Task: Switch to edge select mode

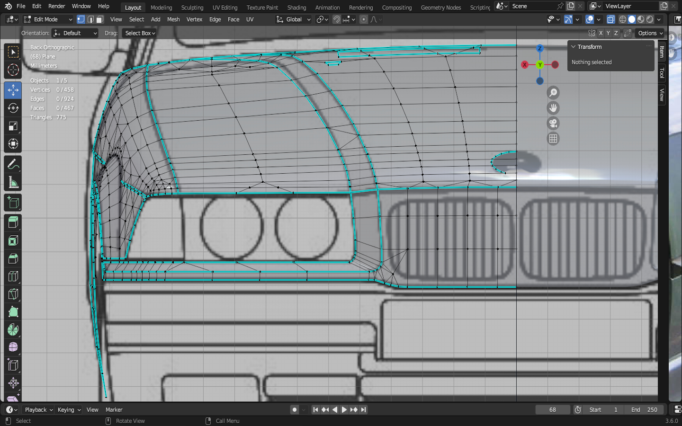Action: (x=90, y=19)
